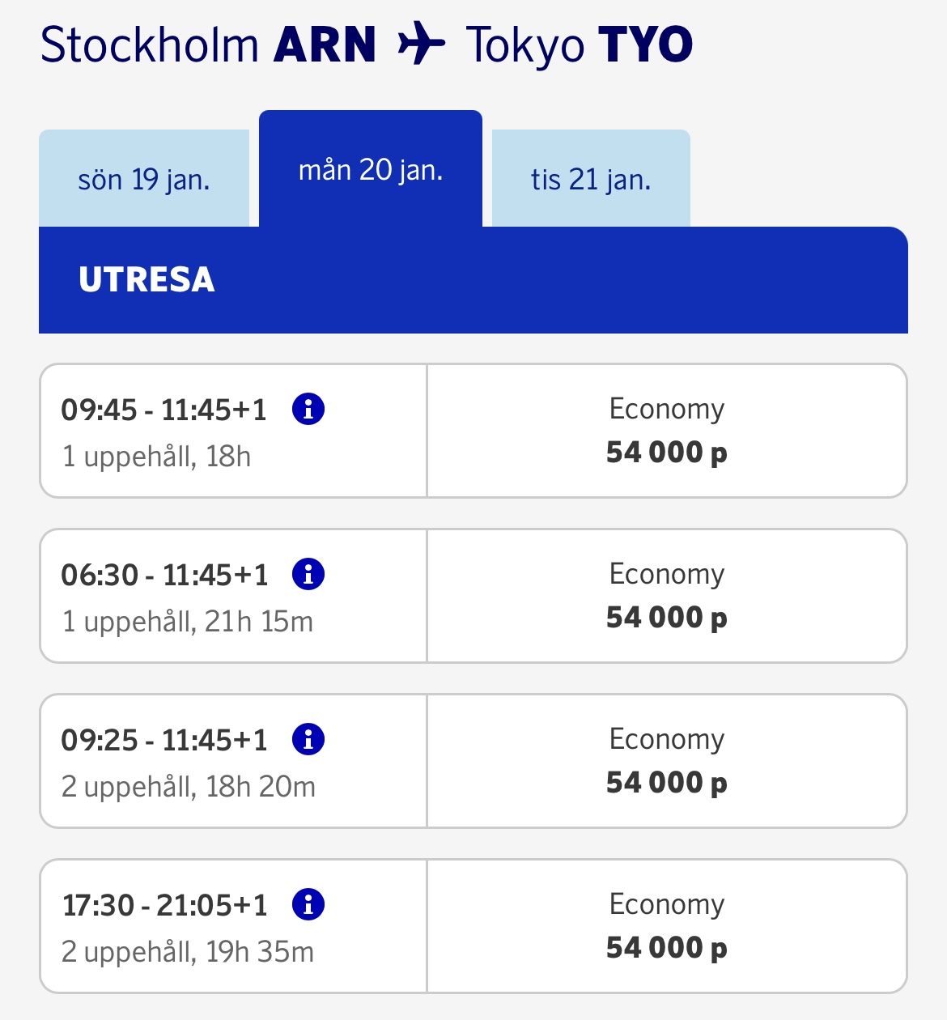Select Economy fare for 06:30 flight
Image resolution: width=947 pixels, height=1020 pixels.
[x=666, y=596]
